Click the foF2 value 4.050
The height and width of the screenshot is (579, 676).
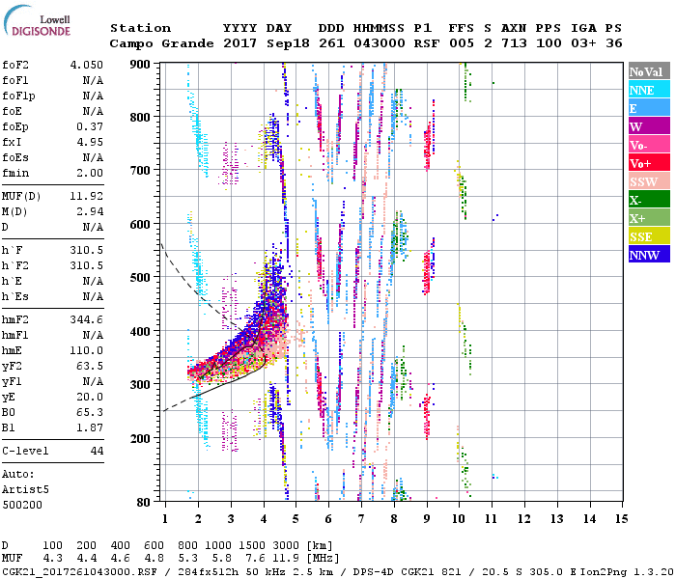click(86, 67)
